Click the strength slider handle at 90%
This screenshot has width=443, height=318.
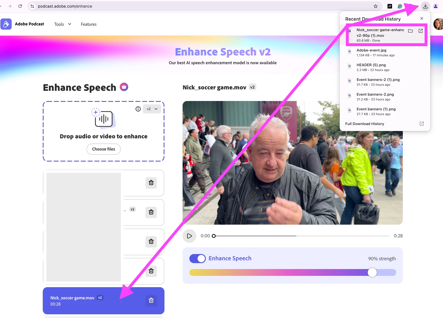(372, 272)
